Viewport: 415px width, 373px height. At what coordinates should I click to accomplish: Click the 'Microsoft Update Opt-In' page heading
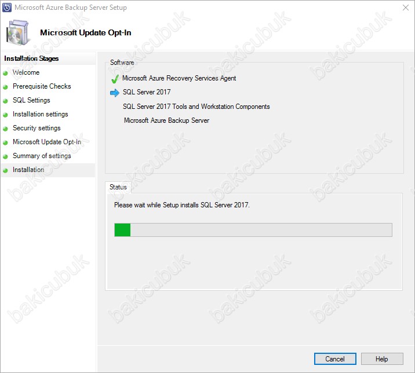tap(85, 32)
